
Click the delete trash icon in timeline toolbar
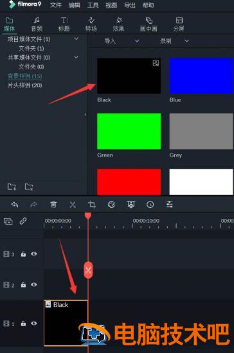point(53,205)
